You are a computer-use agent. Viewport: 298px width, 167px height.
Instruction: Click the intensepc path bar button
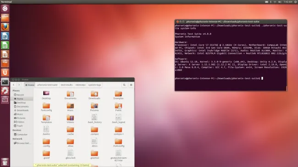[x=81, y=85]
